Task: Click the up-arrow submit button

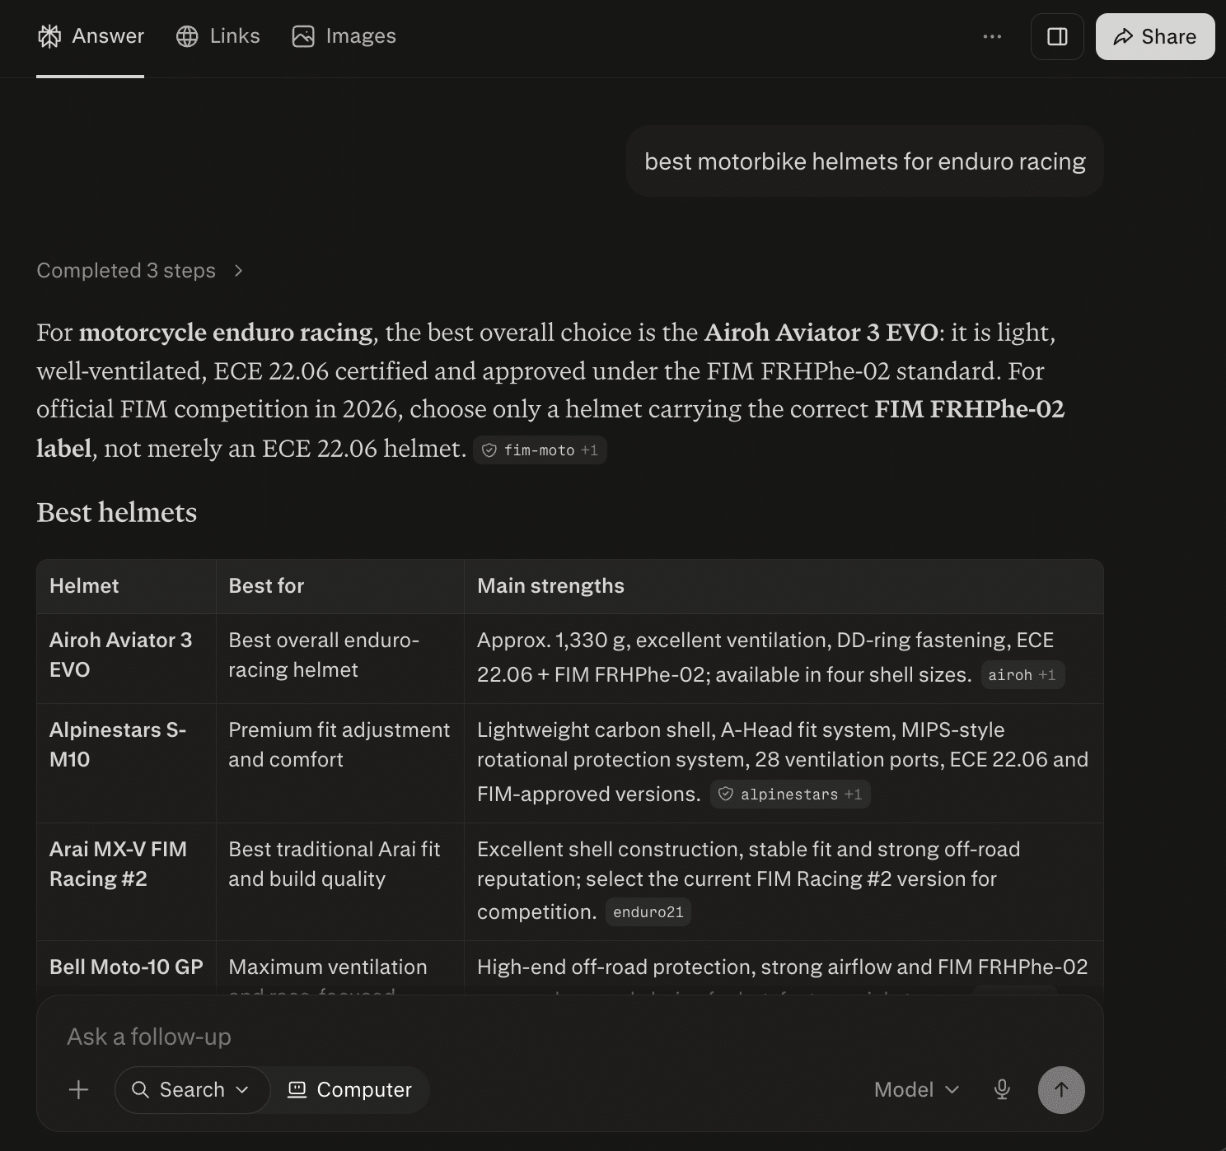Action: [x=1061, y=1090]
